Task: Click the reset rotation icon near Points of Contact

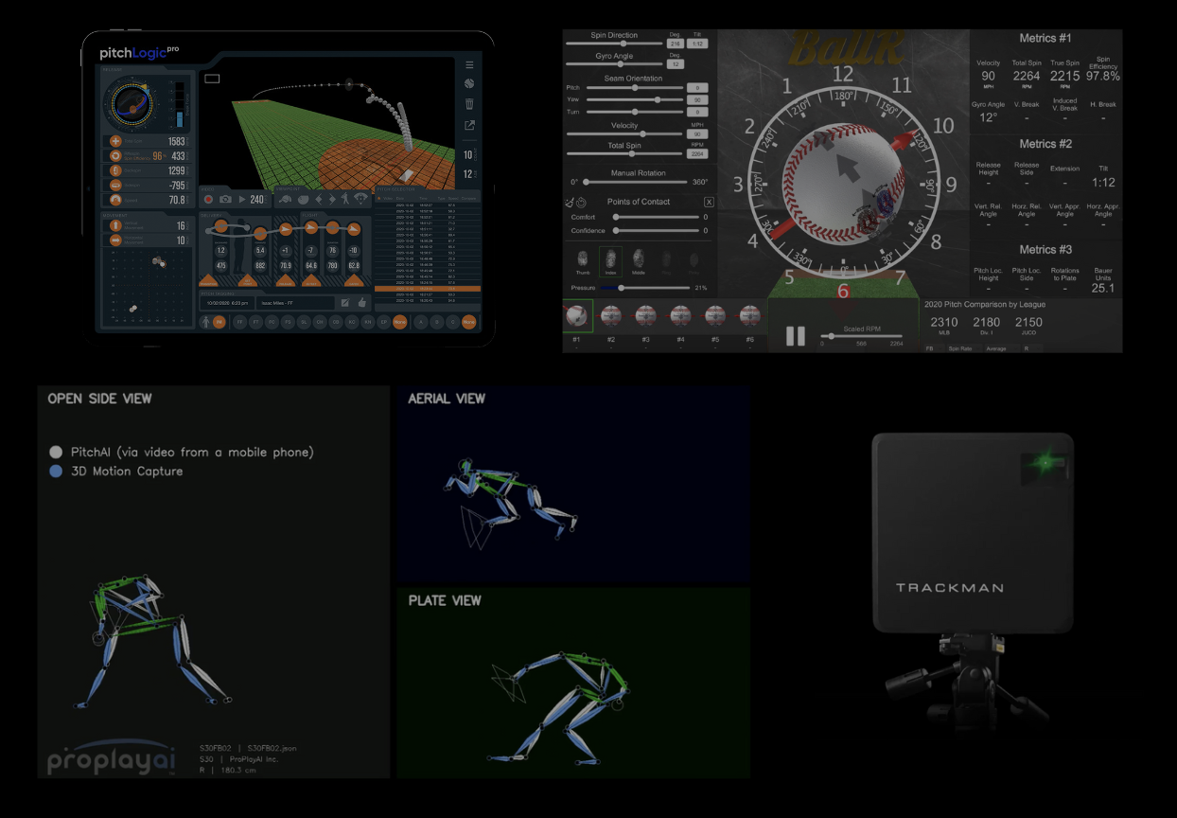Action: [581, 203]
